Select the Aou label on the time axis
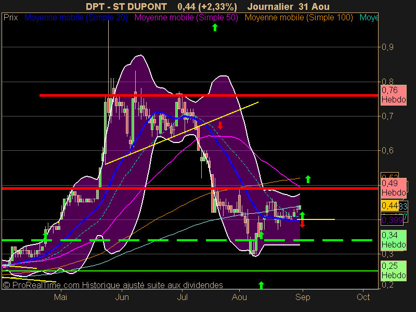416x312 pixels. click(239, 297)
